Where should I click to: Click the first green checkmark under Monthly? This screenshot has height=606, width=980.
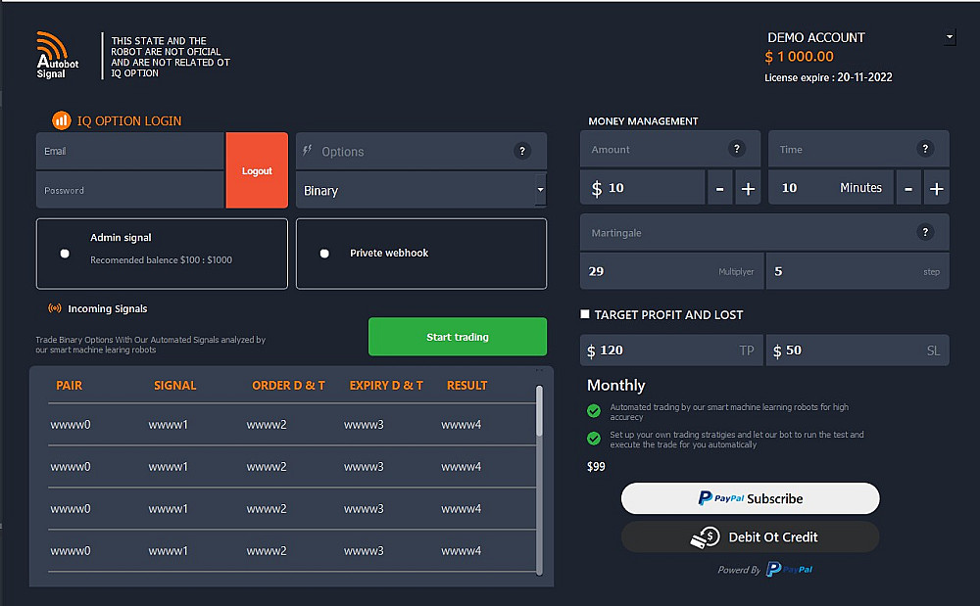[594, 410]
